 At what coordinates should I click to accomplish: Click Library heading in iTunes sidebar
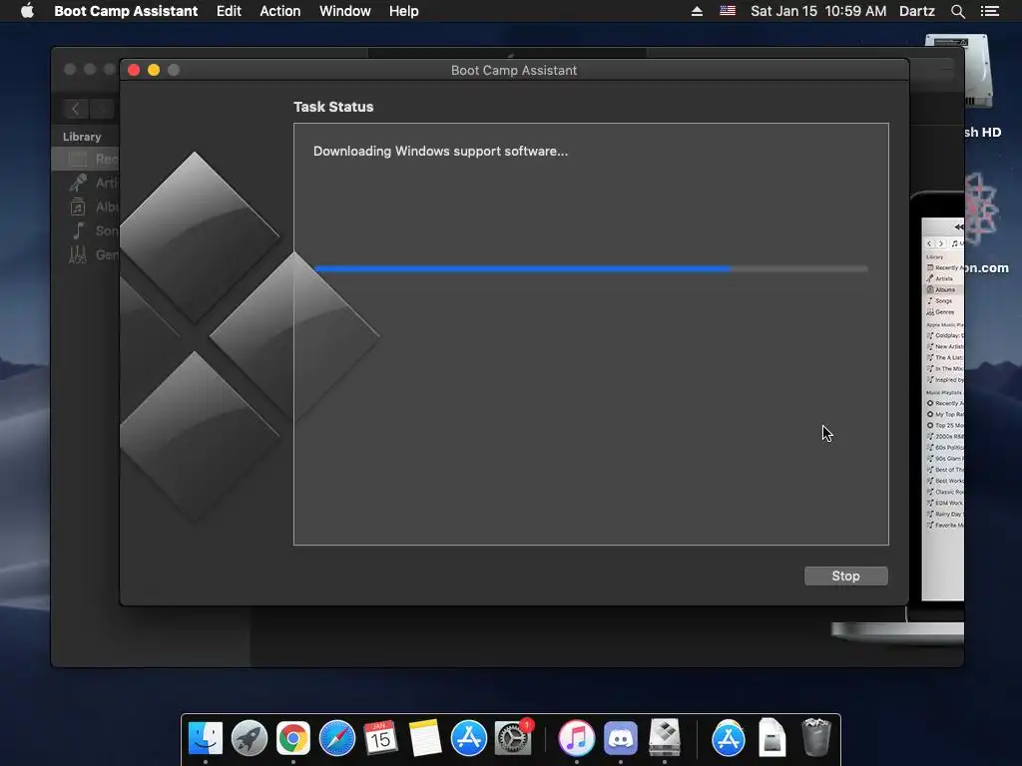[82, 137]
